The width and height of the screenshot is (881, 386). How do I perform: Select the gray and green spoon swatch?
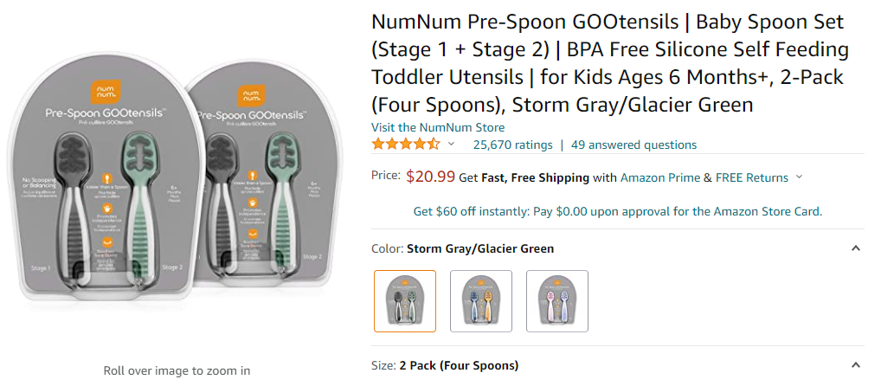coord(405,301)
